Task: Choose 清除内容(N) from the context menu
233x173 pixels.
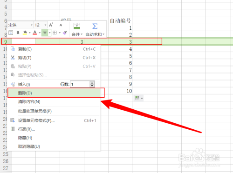Action: click(54, 102)
